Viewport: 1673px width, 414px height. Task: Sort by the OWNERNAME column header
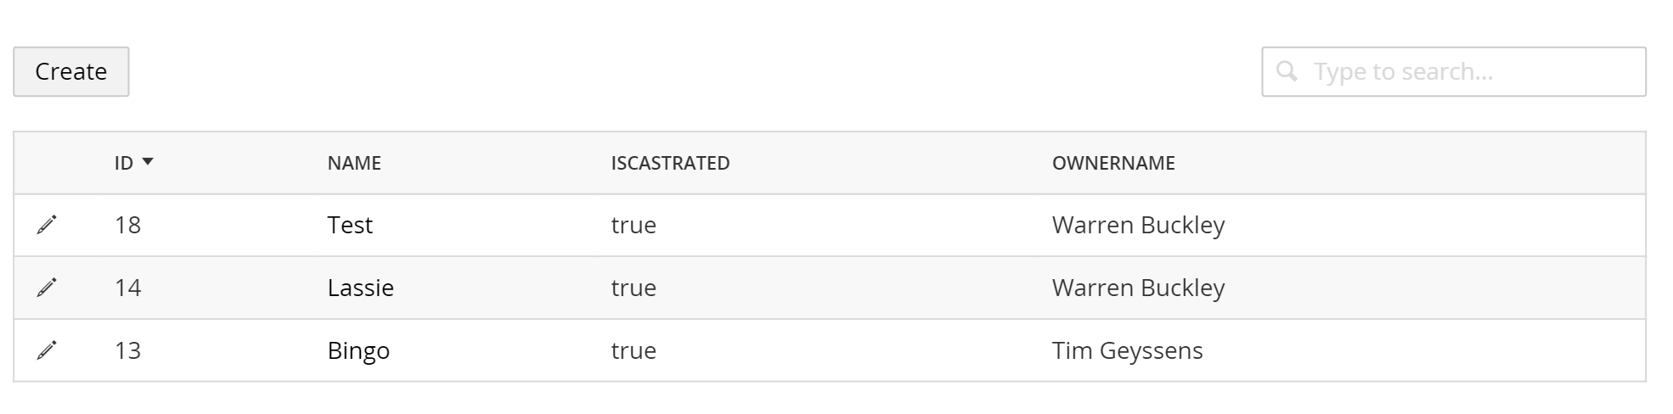pos(1113,163)
